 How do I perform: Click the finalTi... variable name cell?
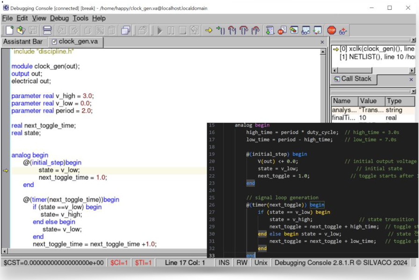344,118
